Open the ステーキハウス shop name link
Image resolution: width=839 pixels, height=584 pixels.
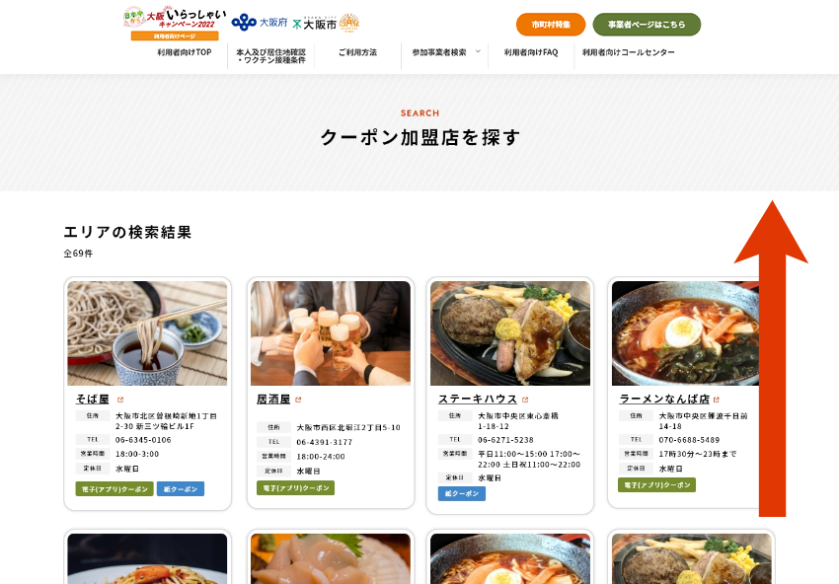pos(478,399)
